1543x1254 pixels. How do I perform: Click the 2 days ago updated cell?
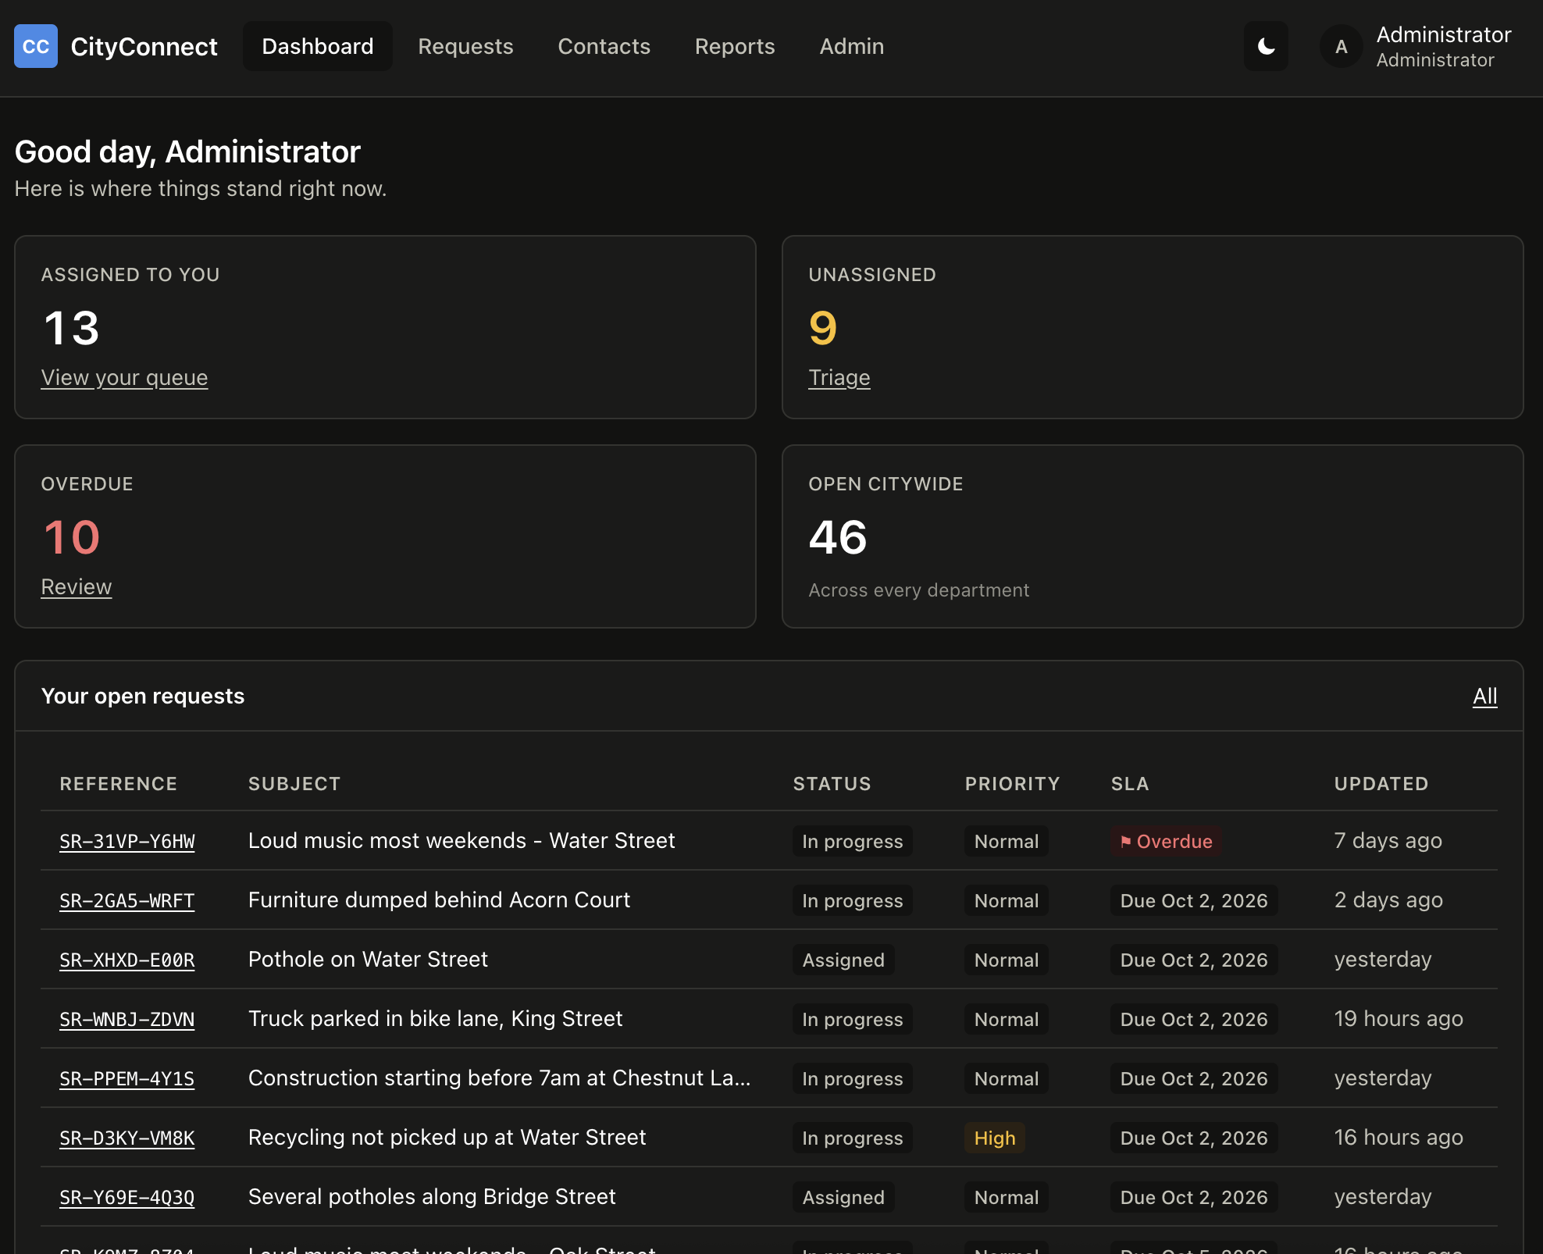[1388, 900]
